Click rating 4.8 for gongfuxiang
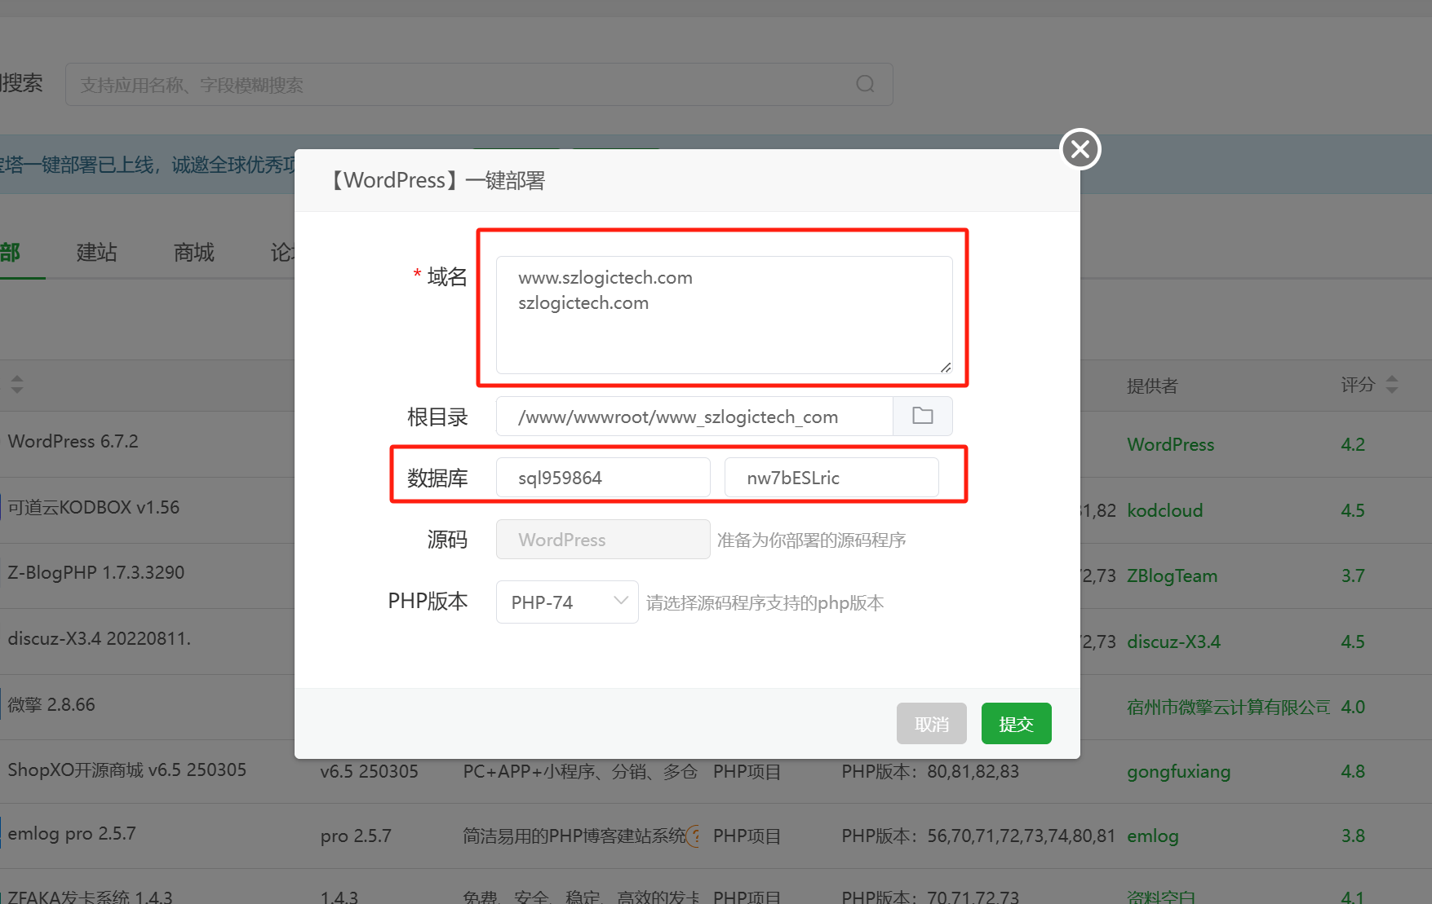 1353,771
